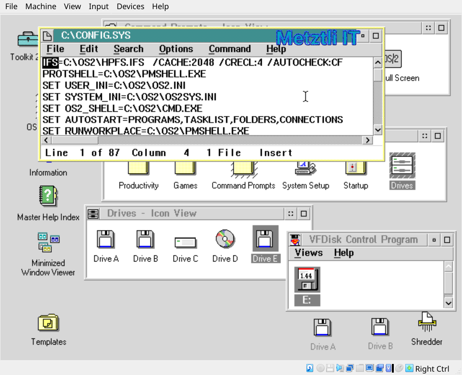Open the Drives window title-bar icon menu
This screenshot has width=462, height=375.
(93, 214)
